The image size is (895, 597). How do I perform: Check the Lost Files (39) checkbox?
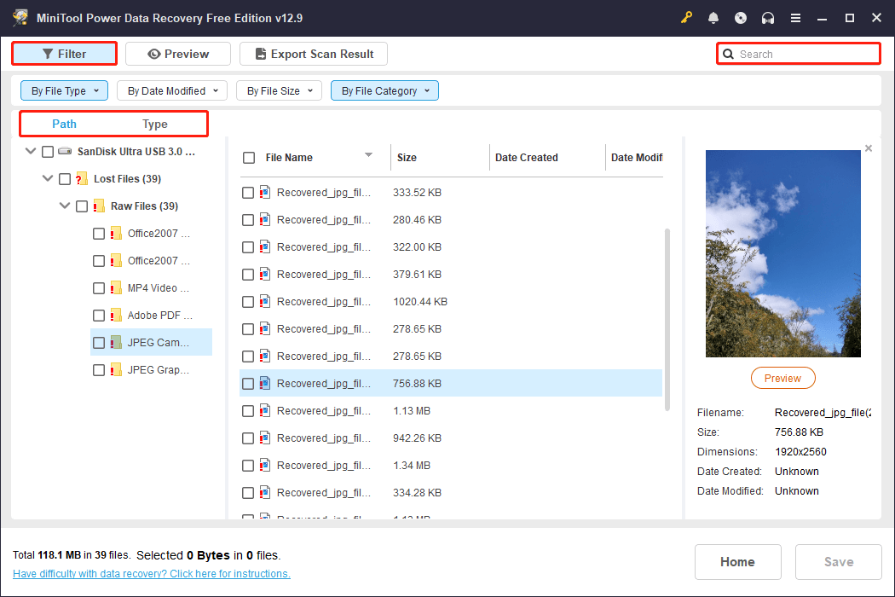[65, 179]
